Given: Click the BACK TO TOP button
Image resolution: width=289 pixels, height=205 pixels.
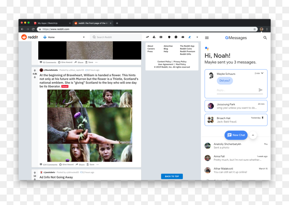Looking at the screenshot, I should (x=172, y=176).
